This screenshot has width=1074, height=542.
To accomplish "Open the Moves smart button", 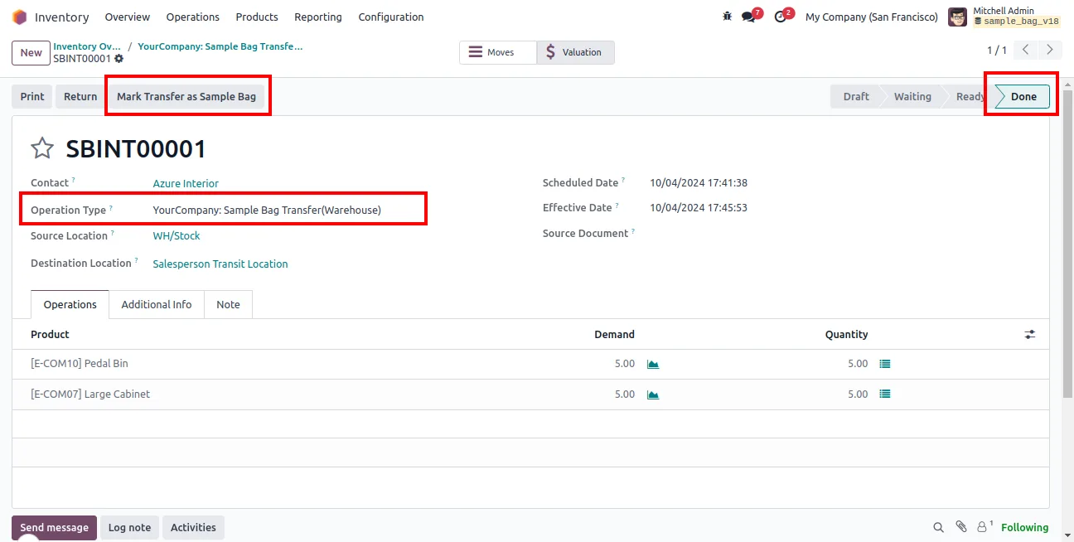I will (498, 52).
